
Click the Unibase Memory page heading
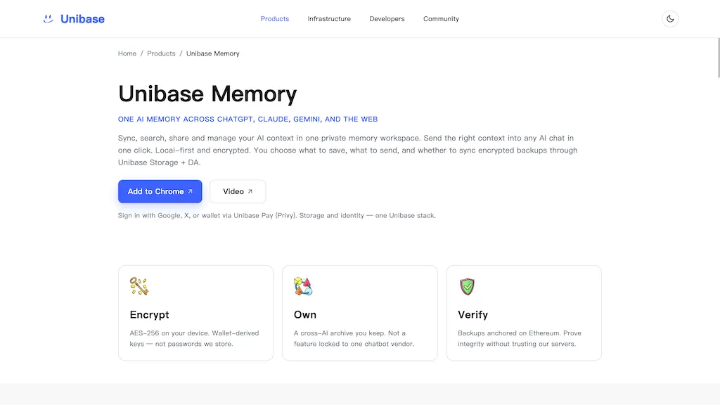(207, 94)
